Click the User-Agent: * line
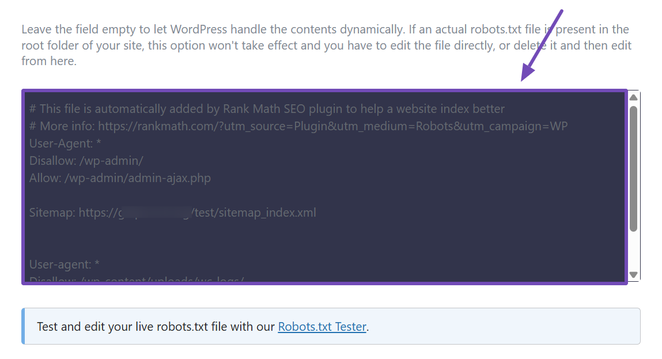Viewport: 662px width, 359px height. point(63,143)
